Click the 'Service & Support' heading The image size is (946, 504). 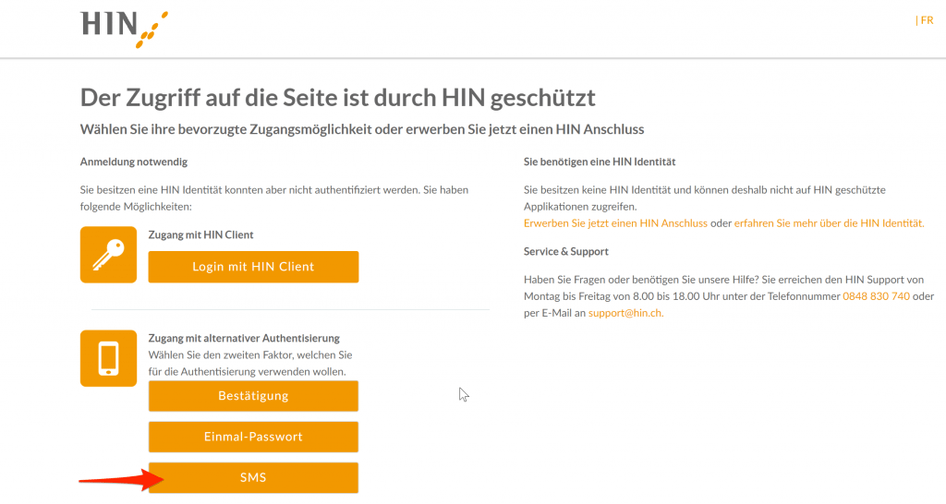[x=566, y=251]
